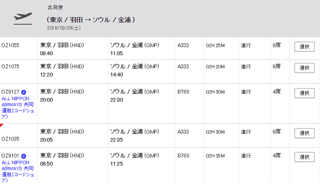
Task: Click the route heading 東京/羽田 → ソウル/金浦
Action: tap(91, 20)
